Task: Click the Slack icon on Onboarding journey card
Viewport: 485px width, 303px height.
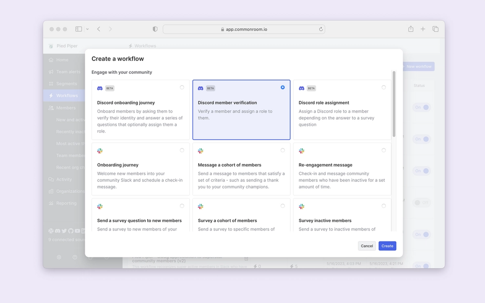Action: [100, 151]
